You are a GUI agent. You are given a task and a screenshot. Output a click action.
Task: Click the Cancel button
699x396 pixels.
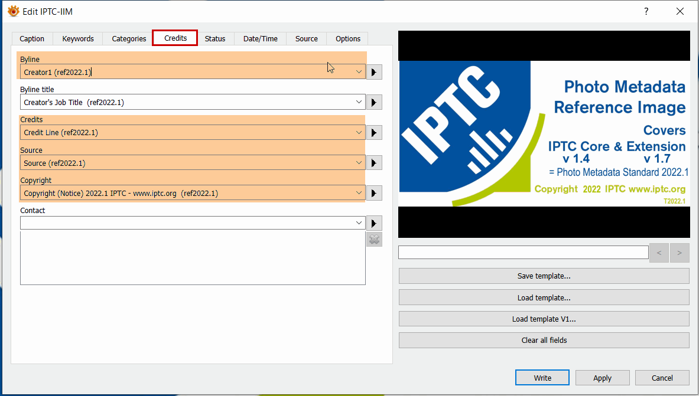[x=662, y=378]
